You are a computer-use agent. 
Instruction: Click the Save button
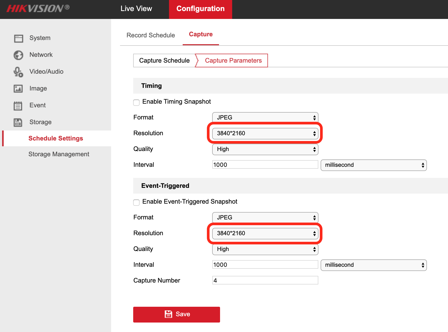point(176,314)
